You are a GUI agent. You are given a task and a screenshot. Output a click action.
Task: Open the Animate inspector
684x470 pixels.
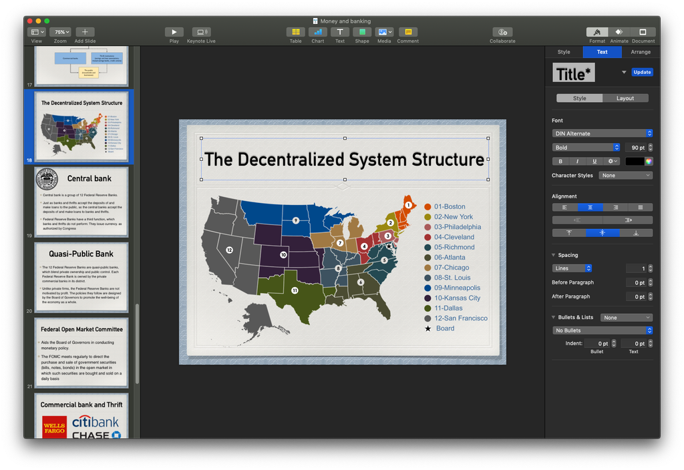click(619, 32)
